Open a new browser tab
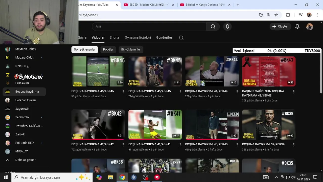 pos(238,5)
